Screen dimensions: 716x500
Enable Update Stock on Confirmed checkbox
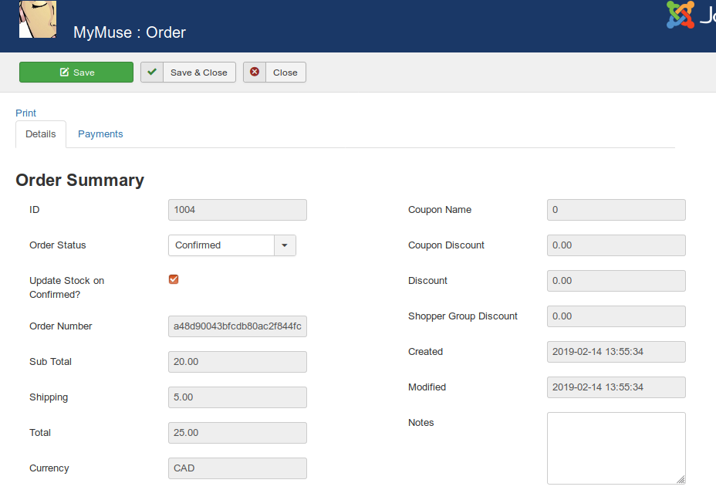tap(173, 279)
